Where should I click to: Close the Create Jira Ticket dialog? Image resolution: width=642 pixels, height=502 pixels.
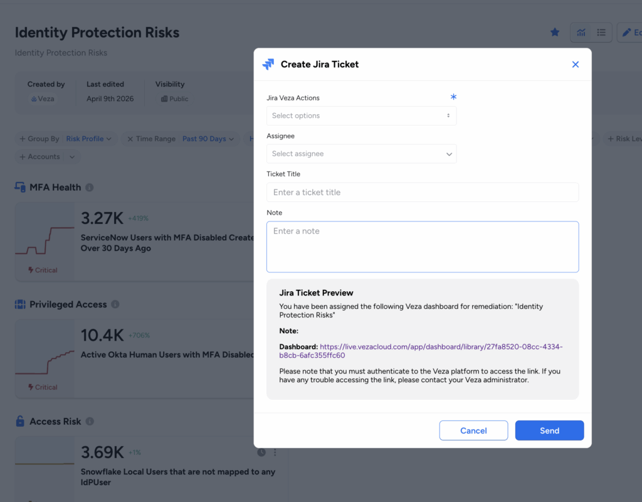point(576,65)
